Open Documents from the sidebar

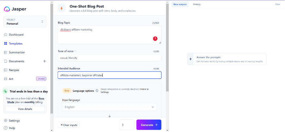point(16,61)
